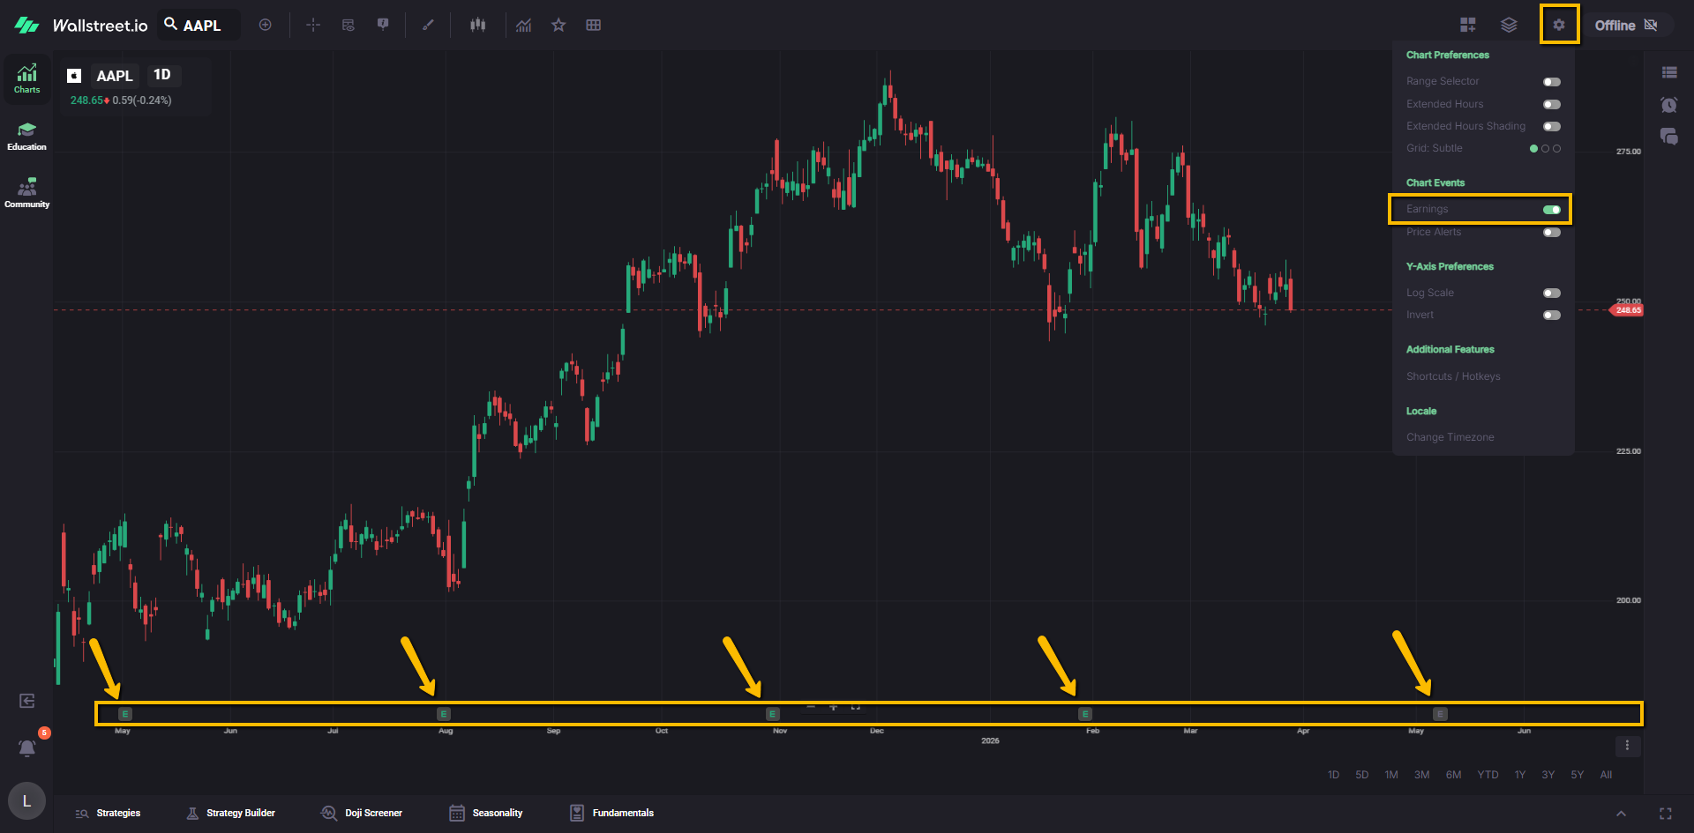Screen dimensions: 1694x833
Task: Open the layers icon in top bar
Action: 1509,25
